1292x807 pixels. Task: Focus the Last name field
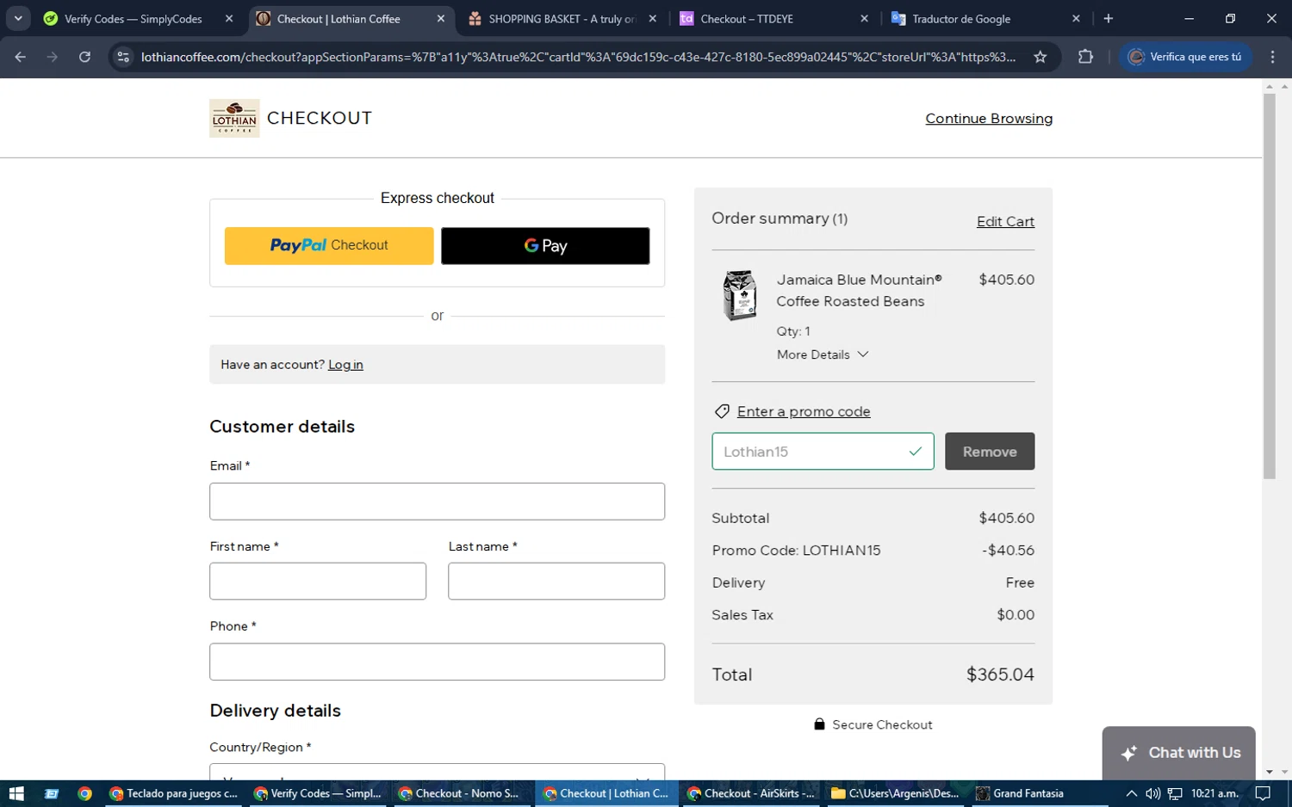click(556, 582)
